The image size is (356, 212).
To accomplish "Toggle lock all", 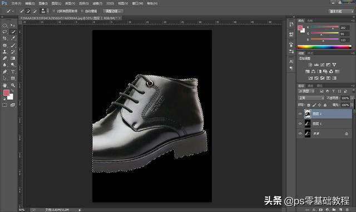I will [325, 105].
